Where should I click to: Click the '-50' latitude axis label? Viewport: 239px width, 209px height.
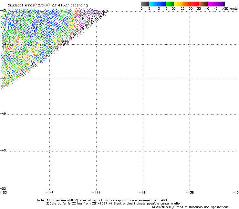click(3, 188)
